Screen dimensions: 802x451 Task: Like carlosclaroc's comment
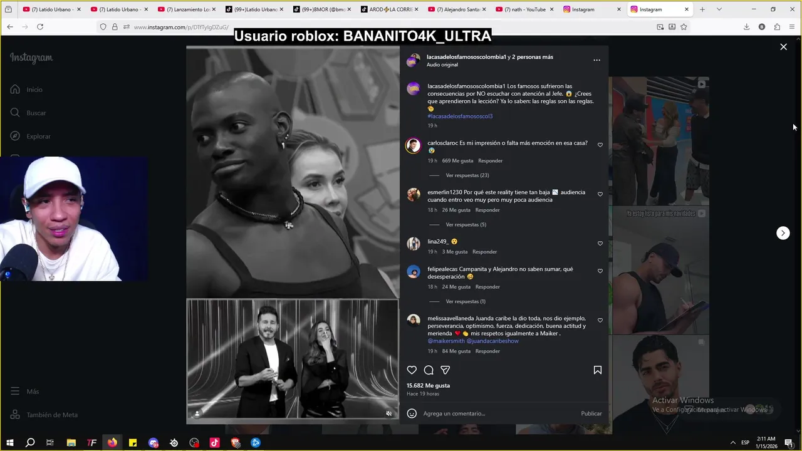tap(600, 145)
